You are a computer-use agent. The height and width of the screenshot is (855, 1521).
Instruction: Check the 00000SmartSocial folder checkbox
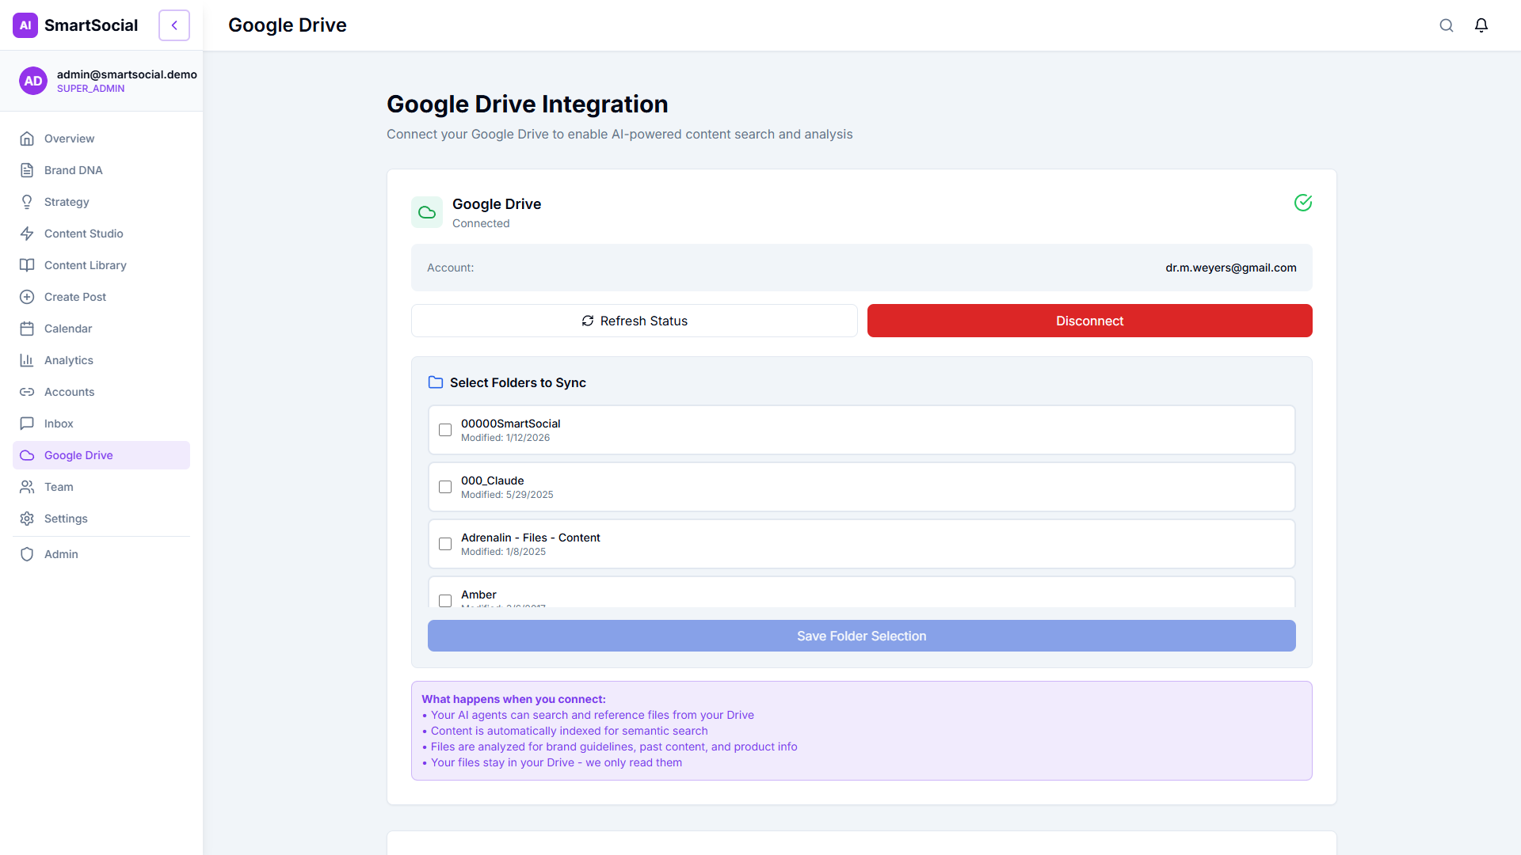pos(445,430)
